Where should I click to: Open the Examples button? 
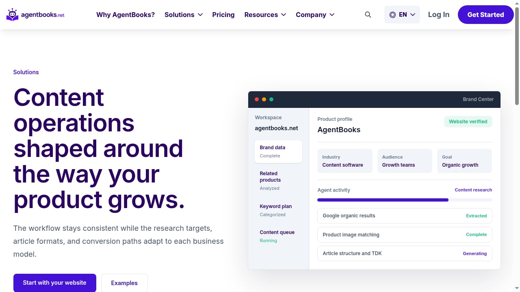[x=124, y=283]
